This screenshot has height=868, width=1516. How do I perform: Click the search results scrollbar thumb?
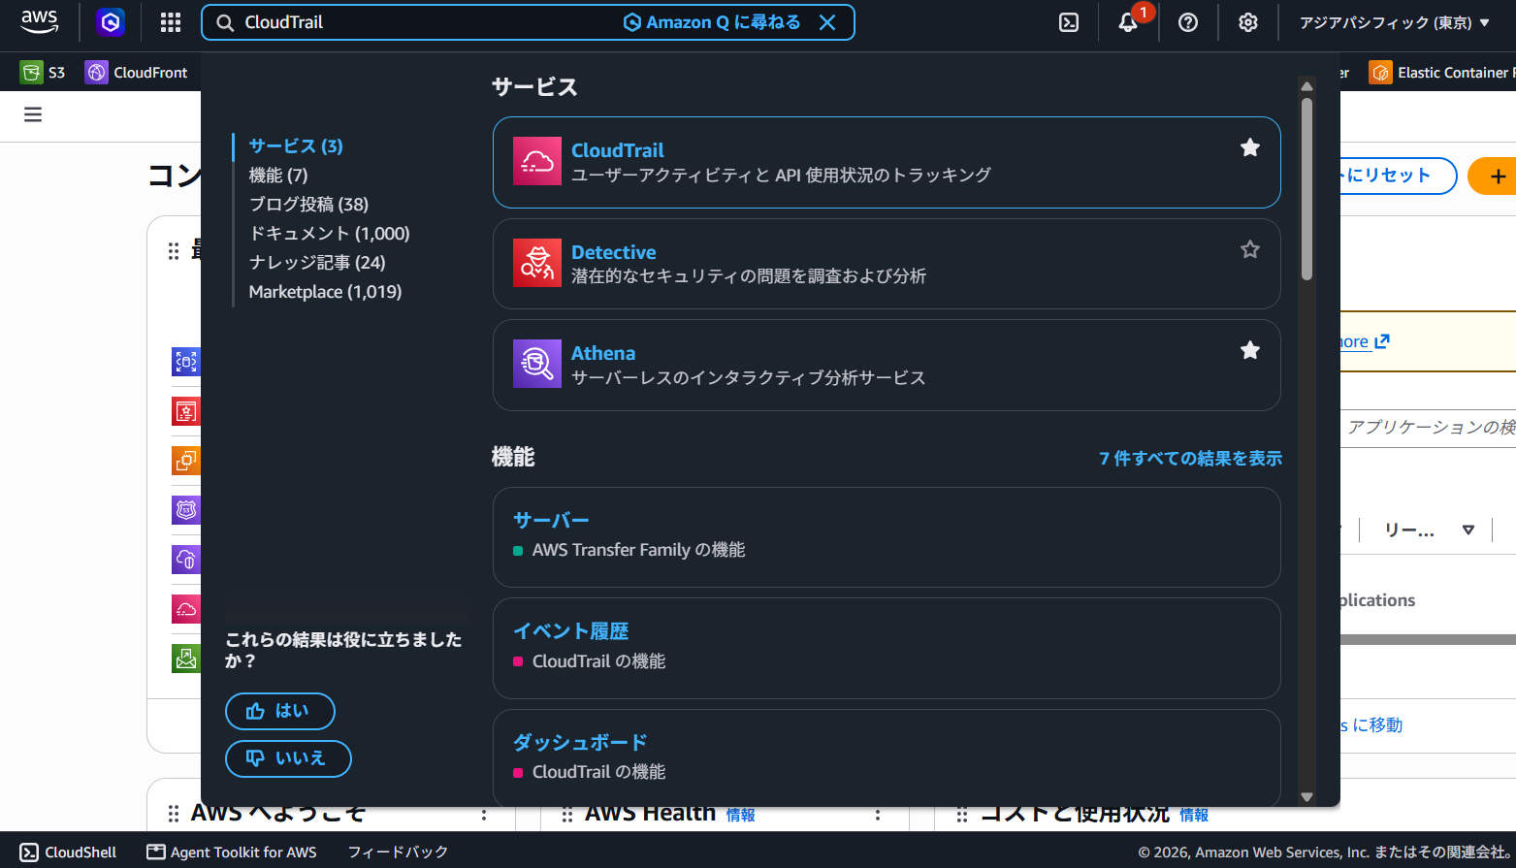coord(1306,189)
